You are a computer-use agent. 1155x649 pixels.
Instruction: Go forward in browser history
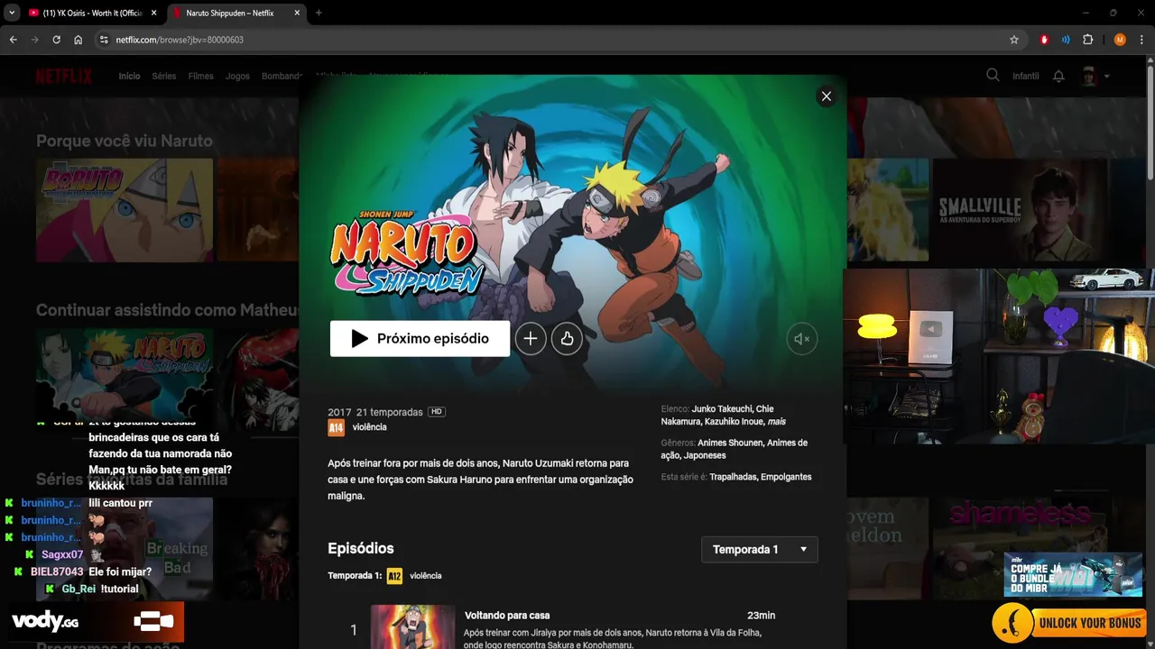point(35,40)
